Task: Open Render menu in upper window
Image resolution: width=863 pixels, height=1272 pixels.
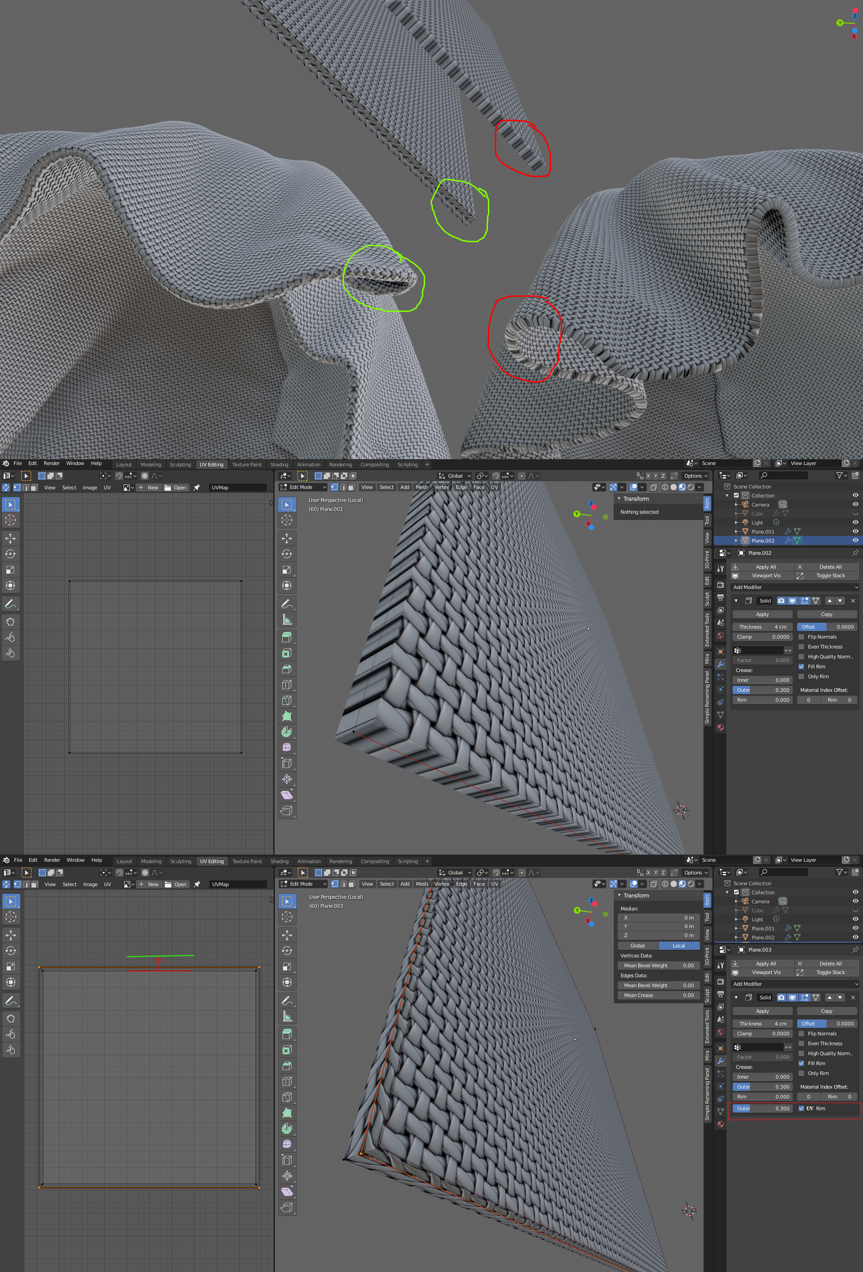Action: click(51, 463)
